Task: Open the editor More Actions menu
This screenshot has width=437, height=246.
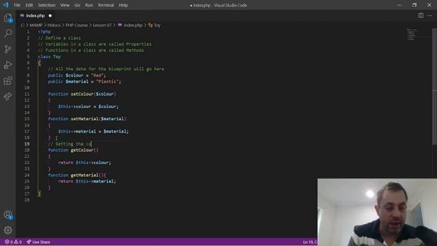Action: pyautogui.click(x=429, y=16)
